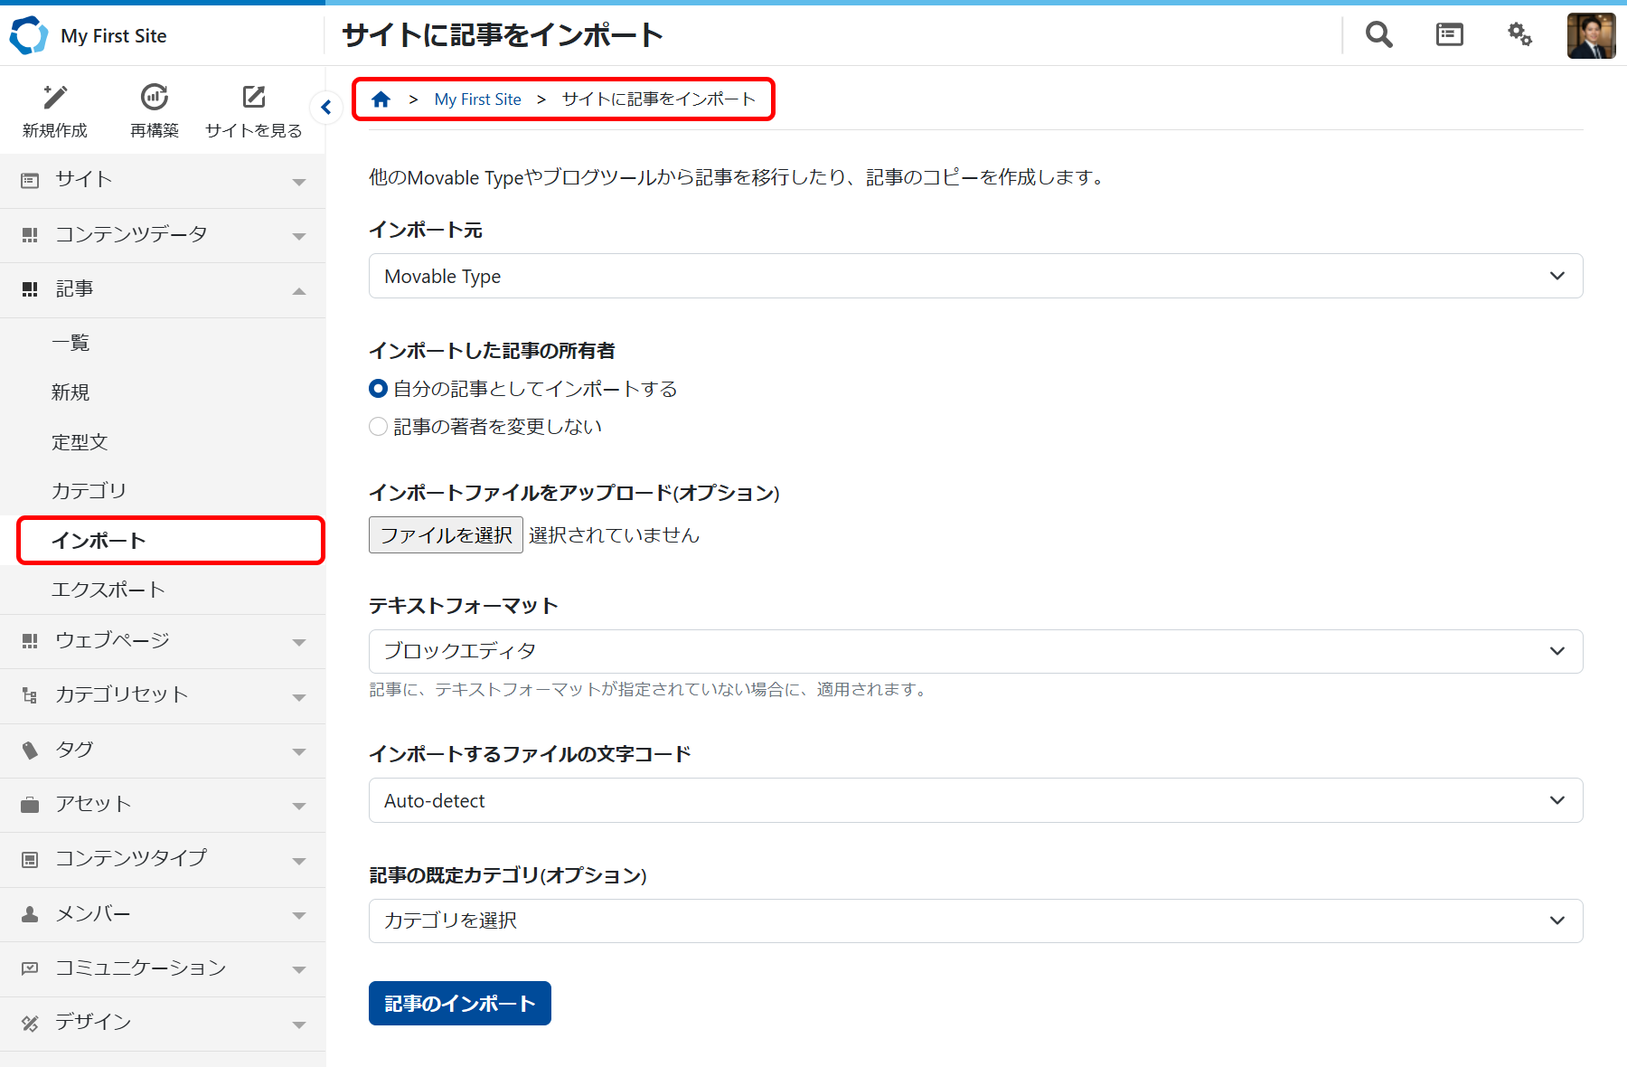Screen dimensions: 1627x1067
Task: Click the ファイルを選択 file upload button
Action: 446,535
